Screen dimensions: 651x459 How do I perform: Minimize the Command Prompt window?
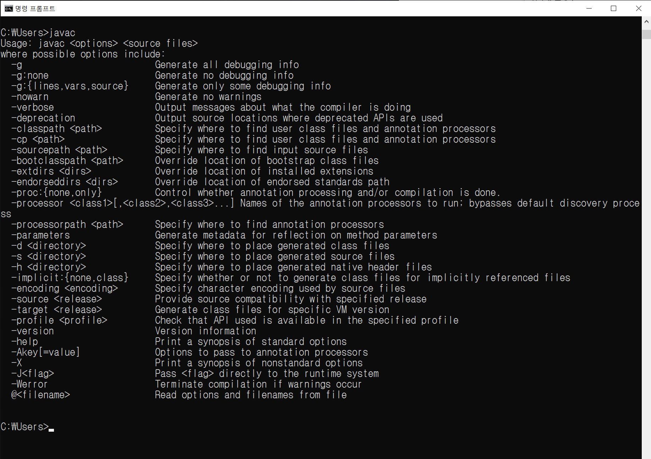589,9
